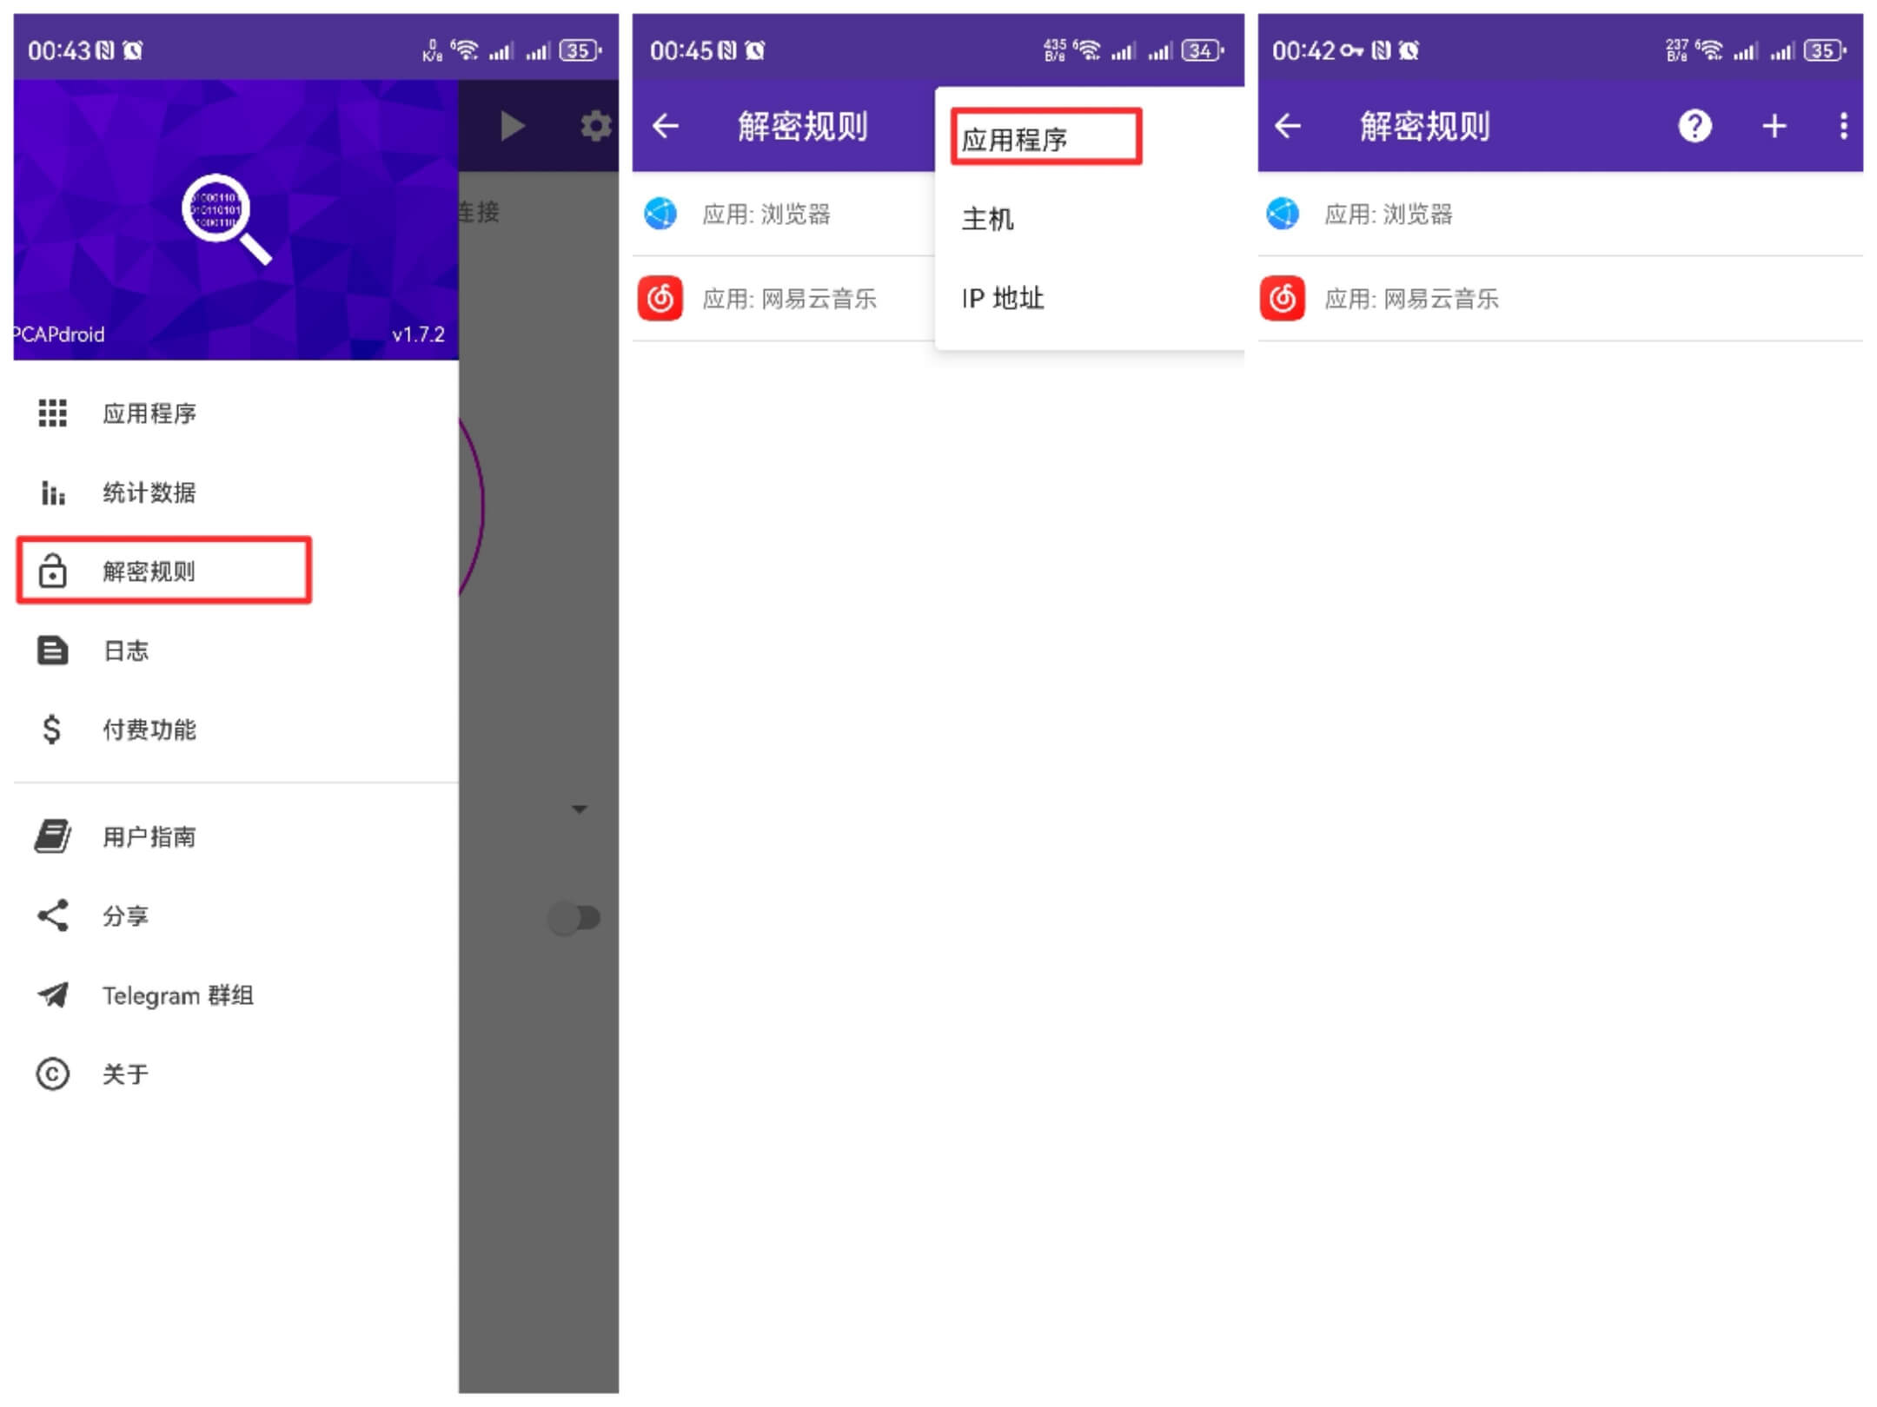Open the help question mark button

1695,126
